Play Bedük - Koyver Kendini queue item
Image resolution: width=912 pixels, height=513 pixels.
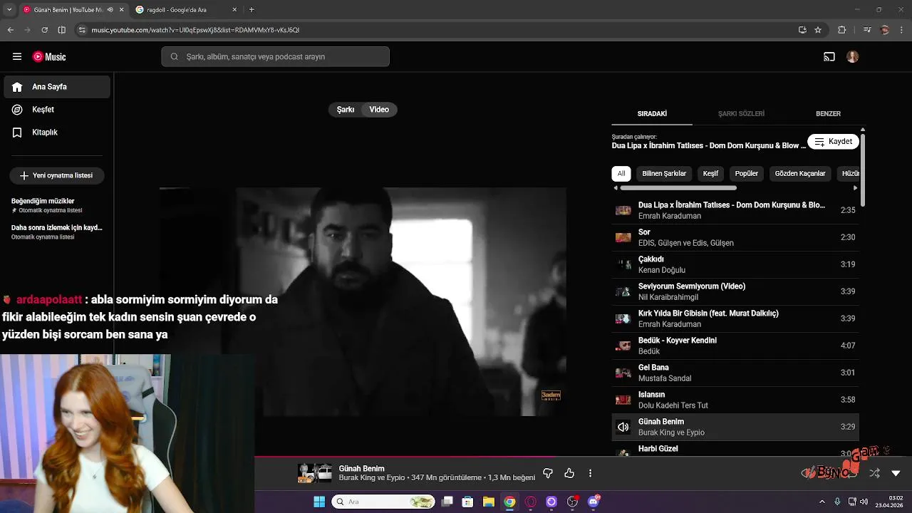pos(735,346)
